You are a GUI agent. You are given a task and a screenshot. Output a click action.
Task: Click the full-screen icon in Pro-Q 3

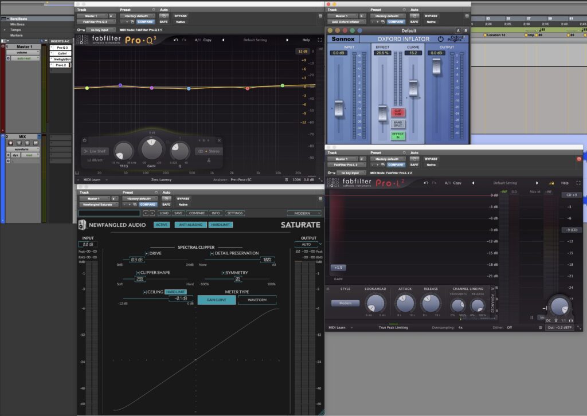[x=319, y=40]
